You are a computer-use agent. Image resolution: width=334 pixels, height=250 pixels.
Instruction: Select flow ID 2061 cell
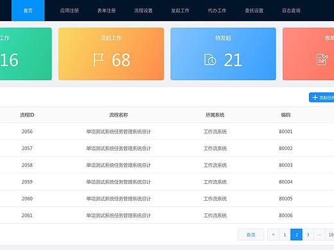coord(27,215)
